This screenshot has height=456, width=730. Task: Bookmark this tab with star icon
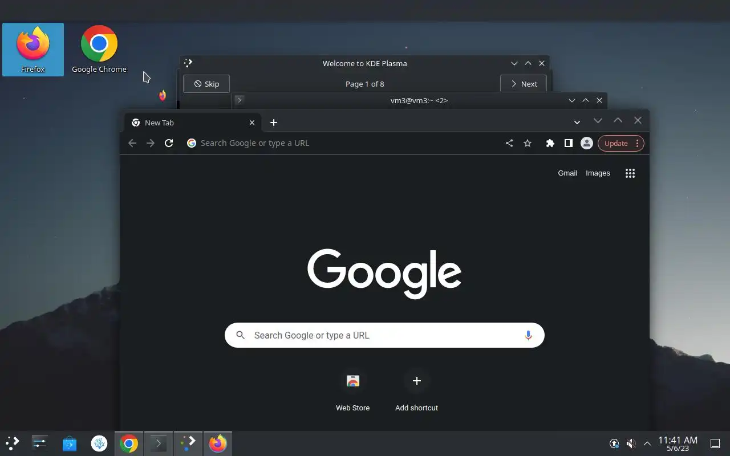click(x=528, y=143)
